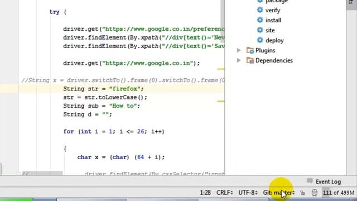Select the site Maven goal

[270, 30]
